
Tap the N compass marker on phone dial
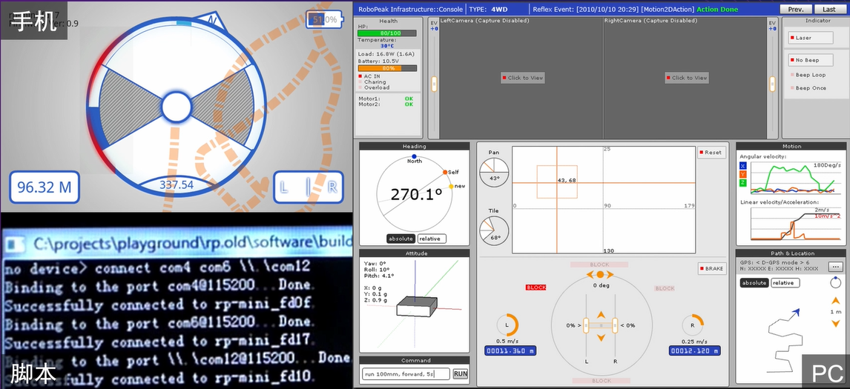coord(212,21)
